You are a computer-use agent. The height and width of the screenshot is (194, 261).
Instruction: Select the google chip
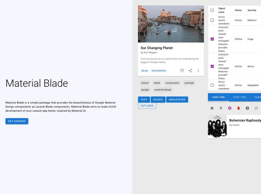(x=145, y=89)
